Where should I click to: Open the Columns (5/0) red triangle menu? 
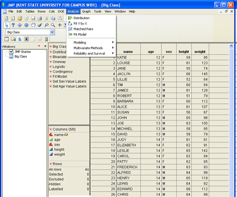click(x=50, y=129)
